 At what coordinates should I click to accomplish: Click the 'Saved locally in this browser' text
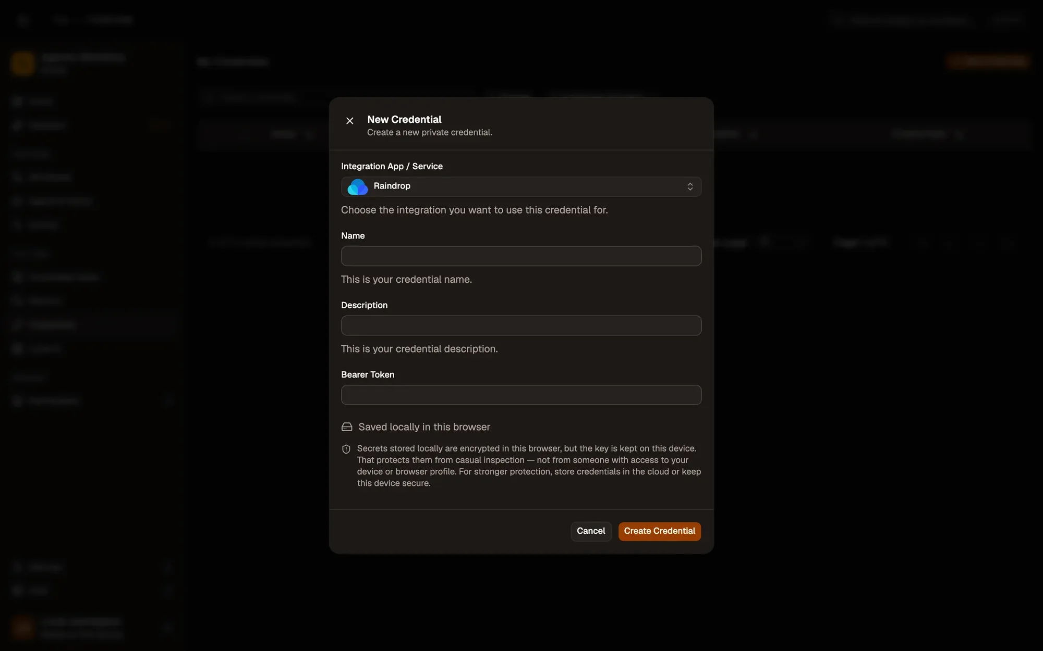click(425, 427)
